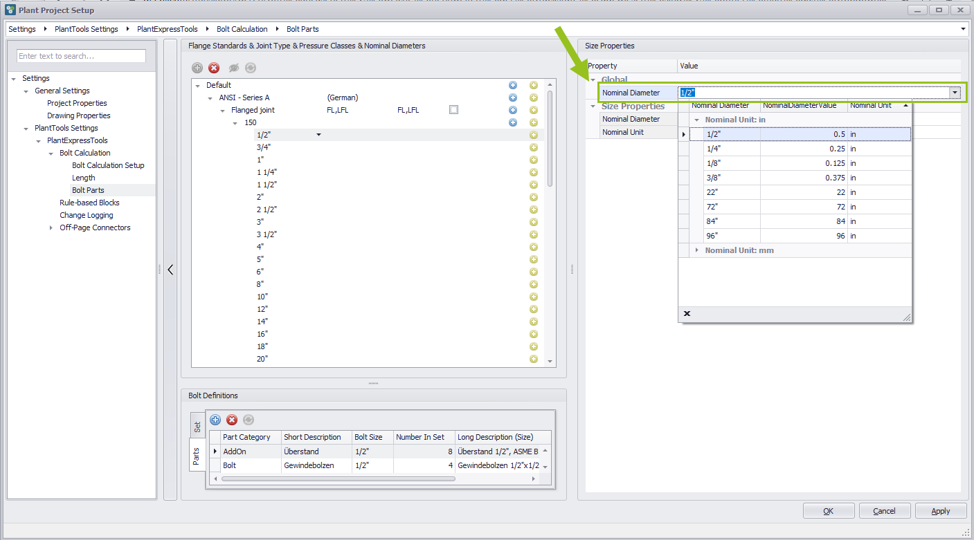Collapse the General Settings node
This screenshot has height=540, width=974.
(26, 91)
